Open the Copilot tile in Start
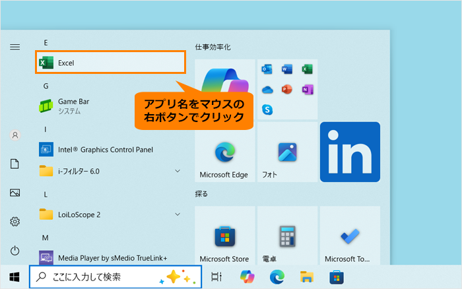The image size is (462, 289). (x=225, y=89)
